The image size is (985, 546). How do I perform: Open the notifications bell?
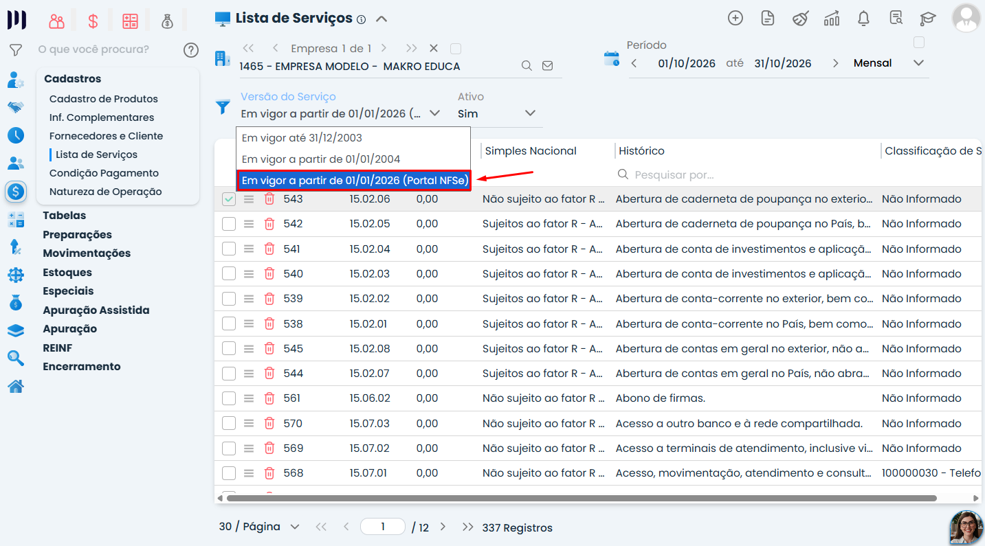[x=864, y=19]
